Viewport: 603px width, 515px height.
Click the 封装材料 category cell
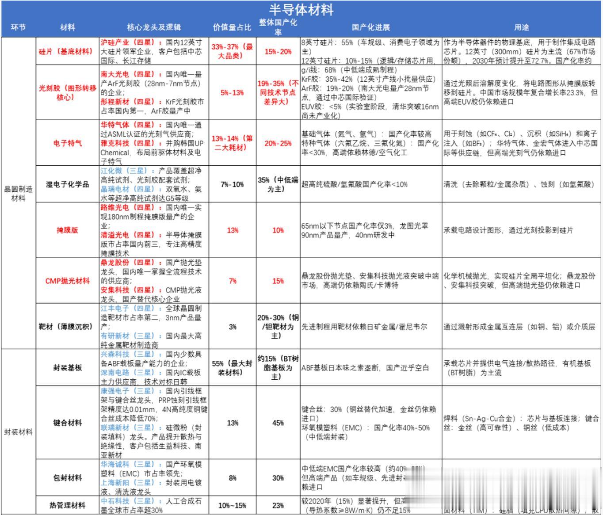(x=18, y=432)
